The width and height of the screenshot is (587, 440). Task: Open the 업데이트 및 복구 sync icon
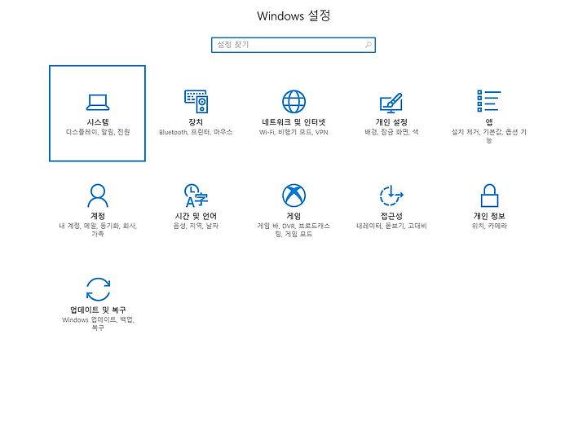point(98,289)
